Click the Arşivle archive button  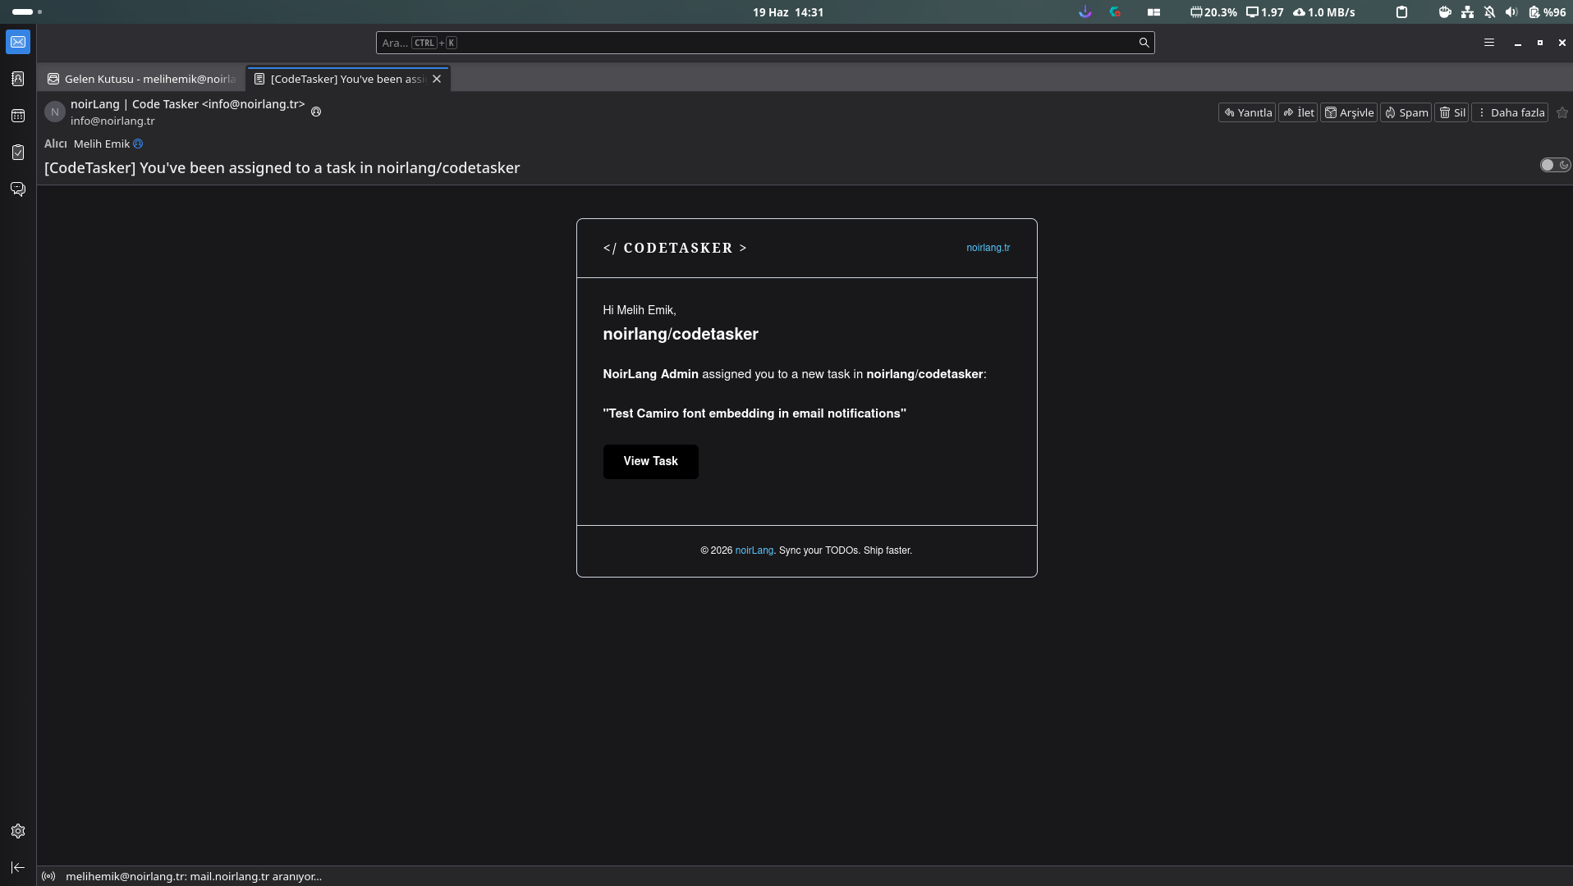pyautogui.click(x=1348, y=112)
